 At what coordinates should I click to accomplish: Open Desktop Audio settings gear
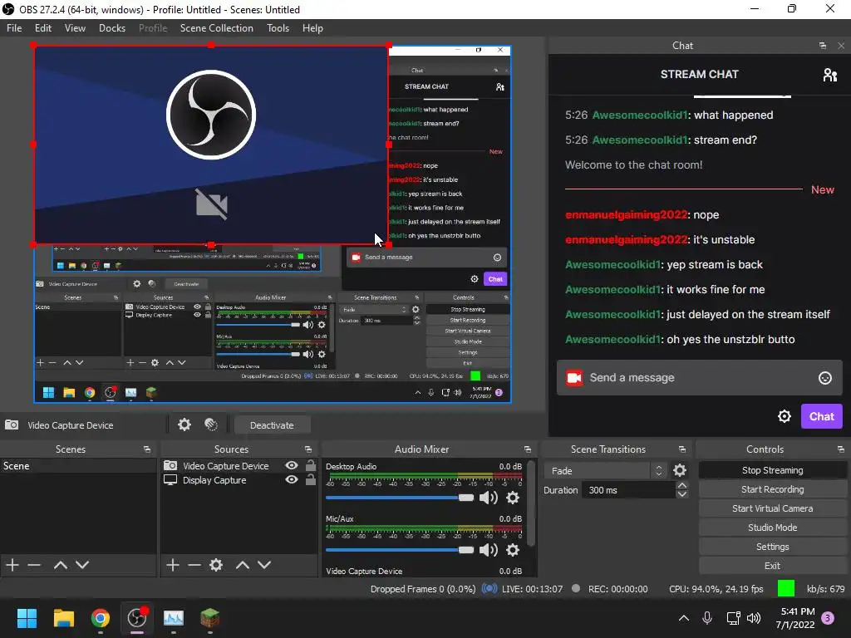point(512,498)
